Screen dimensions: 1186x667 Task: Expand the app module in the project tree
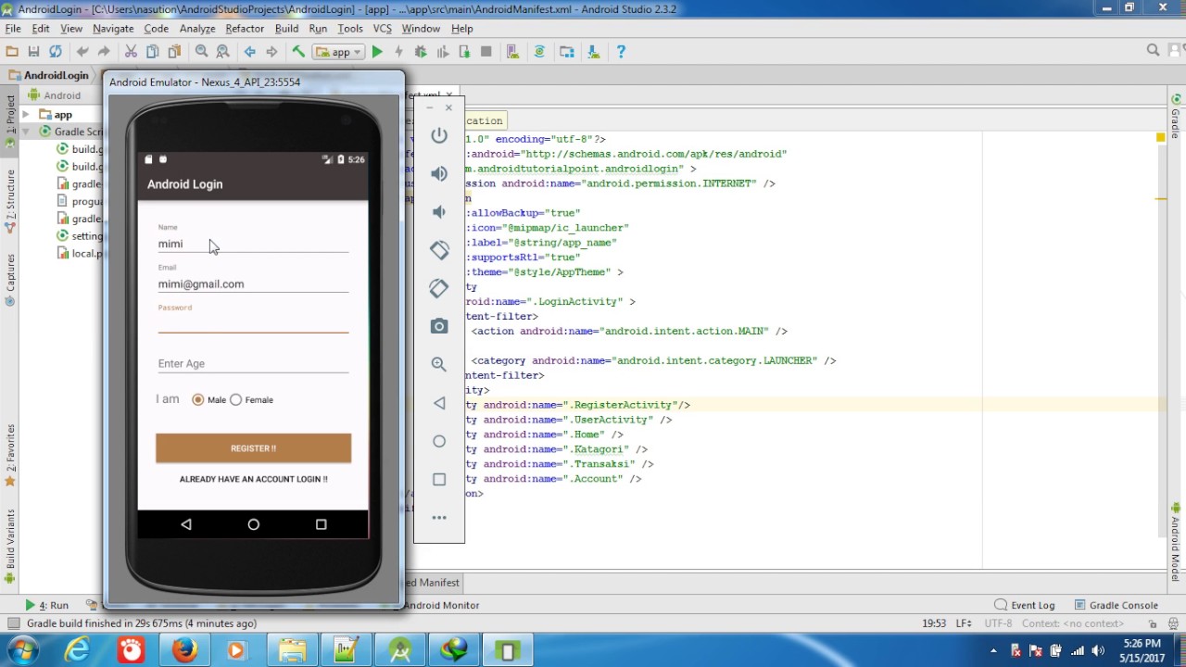26,115
